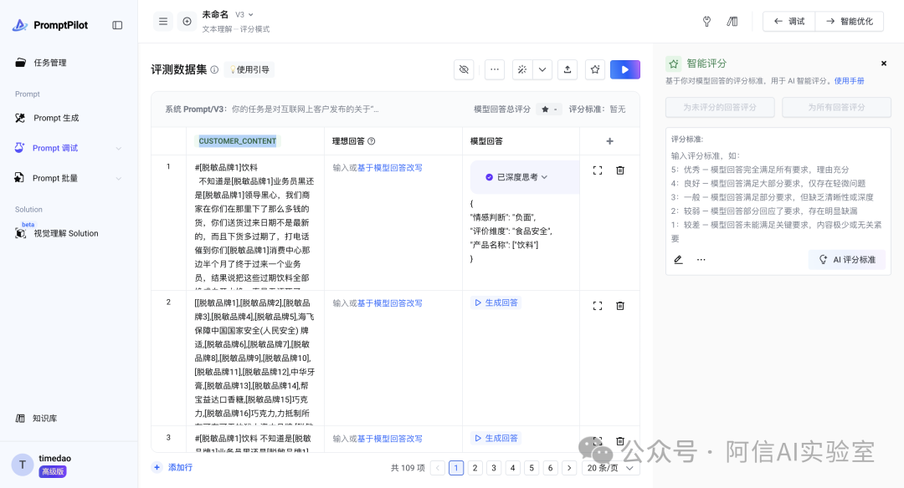Viewport: 904px width, 488px height.
Task: Open the 20 条/页 page size dropdown
Action: tap(610, 468)
